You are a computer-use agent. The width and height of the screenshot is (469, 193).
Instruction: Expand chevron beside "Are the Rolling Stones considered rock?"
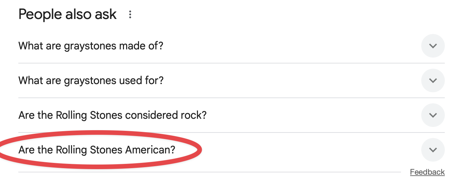tap(433, 115)
